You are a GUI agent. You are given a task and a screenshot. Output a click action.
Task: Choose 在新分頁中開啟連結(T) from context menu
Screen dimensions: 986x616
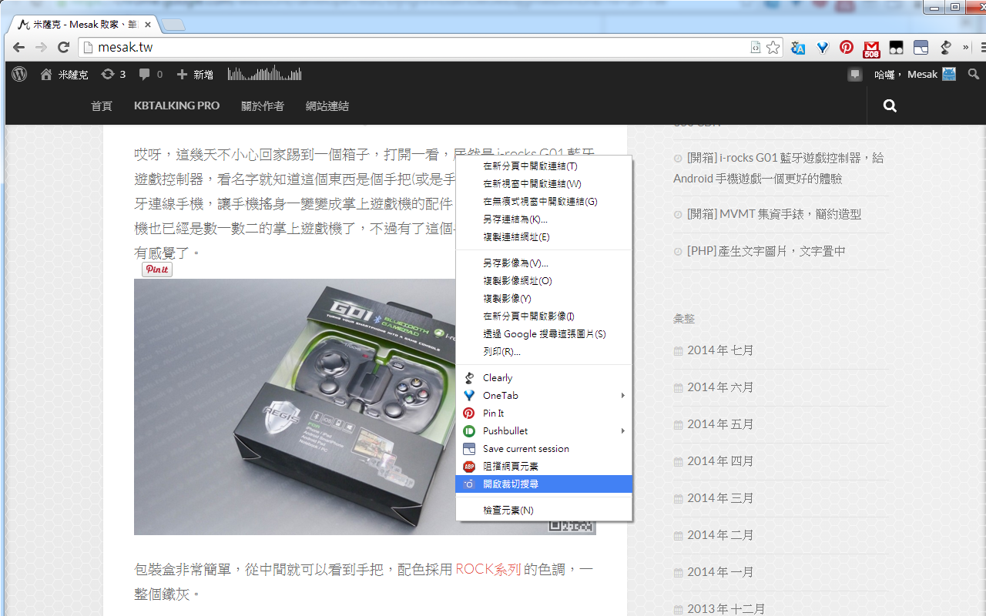point(544,166)
